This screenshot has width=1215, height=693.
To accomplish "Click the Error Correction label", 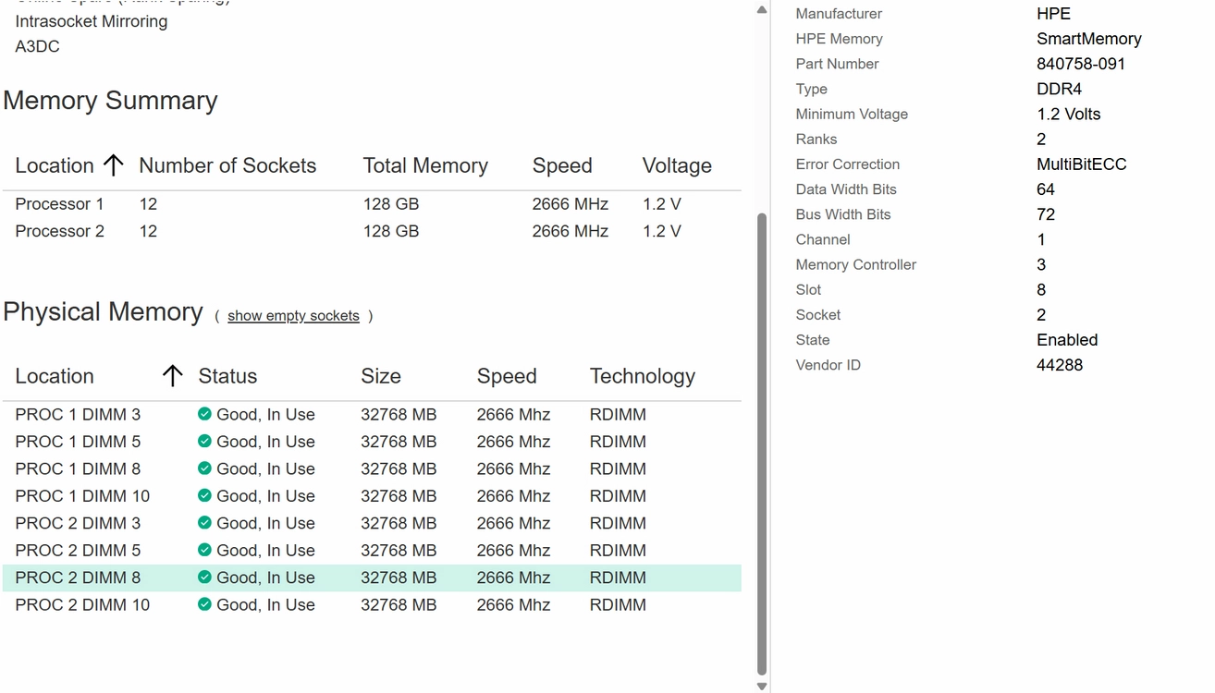I will [x=847, y=164].
